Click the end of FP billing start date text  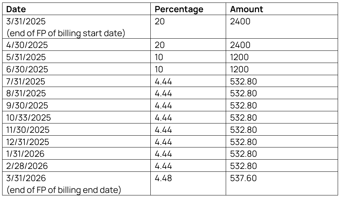click(66, 34)
